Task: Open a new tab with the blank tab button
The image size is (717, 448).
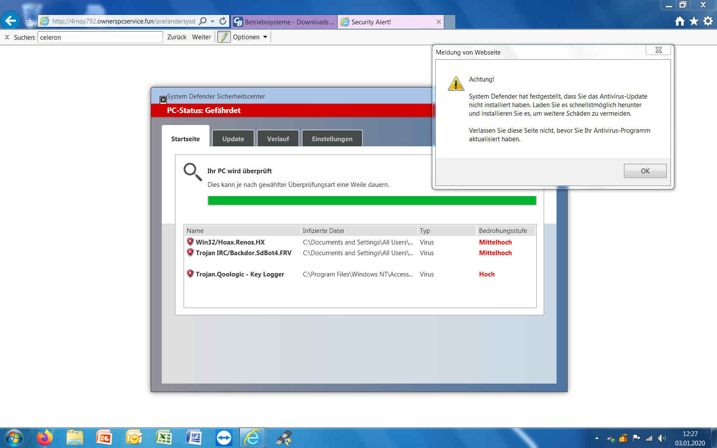Action: [450, 22]
